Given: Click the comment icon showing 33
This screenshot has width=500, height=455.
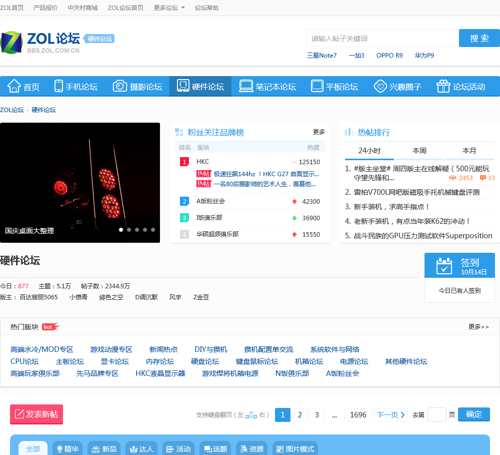Looking at the screenshot, I should pos(483,178).
